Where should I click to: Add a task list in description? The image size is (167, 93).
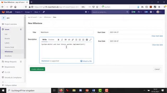[x=83, y=40]
